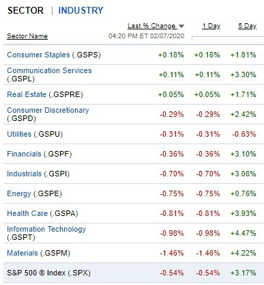Sort by the 5 Day column
The width and height of the screenshot is (264, 285).
point(248,26)
